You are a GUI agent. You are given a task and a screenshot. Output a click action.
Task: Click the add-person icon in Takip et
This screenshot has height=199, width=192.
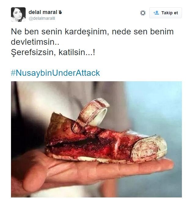coord(156,13)
